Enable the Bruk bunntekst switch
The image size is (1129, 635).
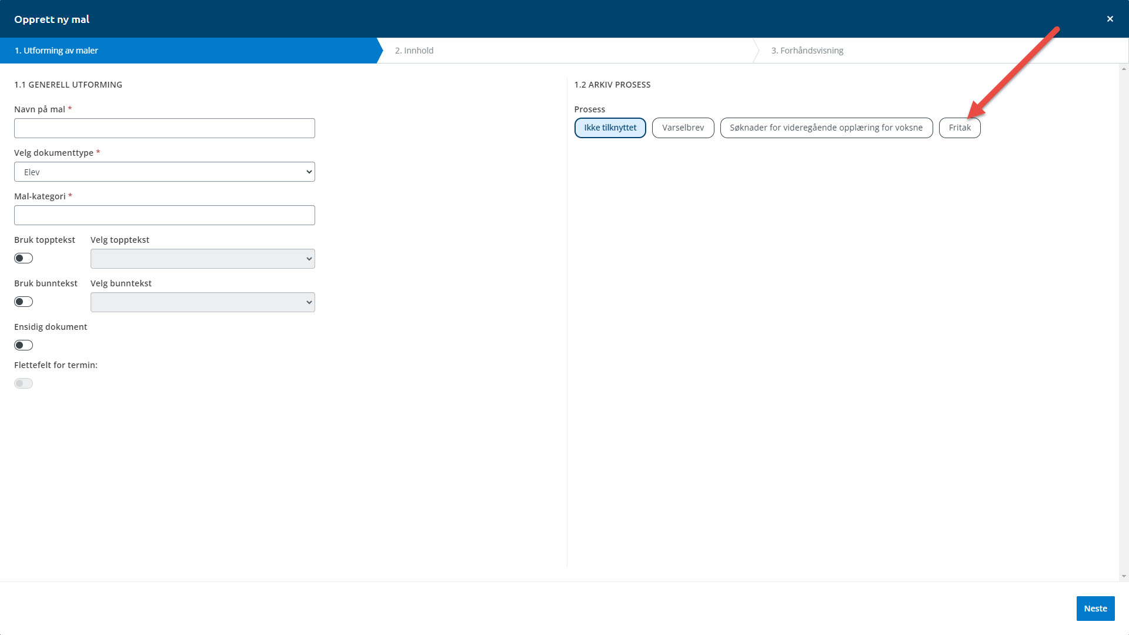(x=24, y=302)
